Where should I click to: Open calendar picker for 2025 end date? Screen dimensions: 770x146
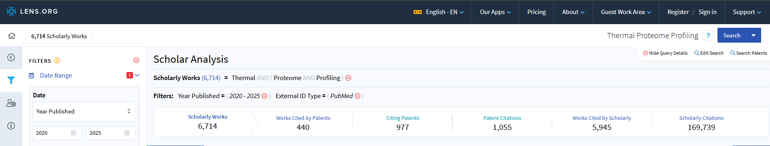127,133
